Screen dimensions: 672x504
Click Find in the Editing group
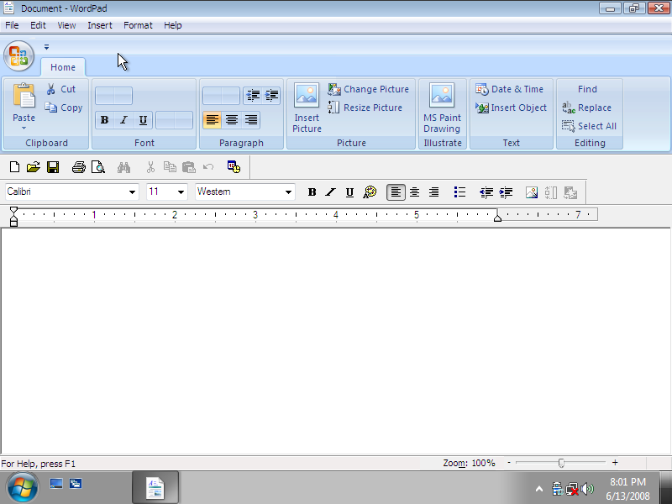click(x=587, y=89)
